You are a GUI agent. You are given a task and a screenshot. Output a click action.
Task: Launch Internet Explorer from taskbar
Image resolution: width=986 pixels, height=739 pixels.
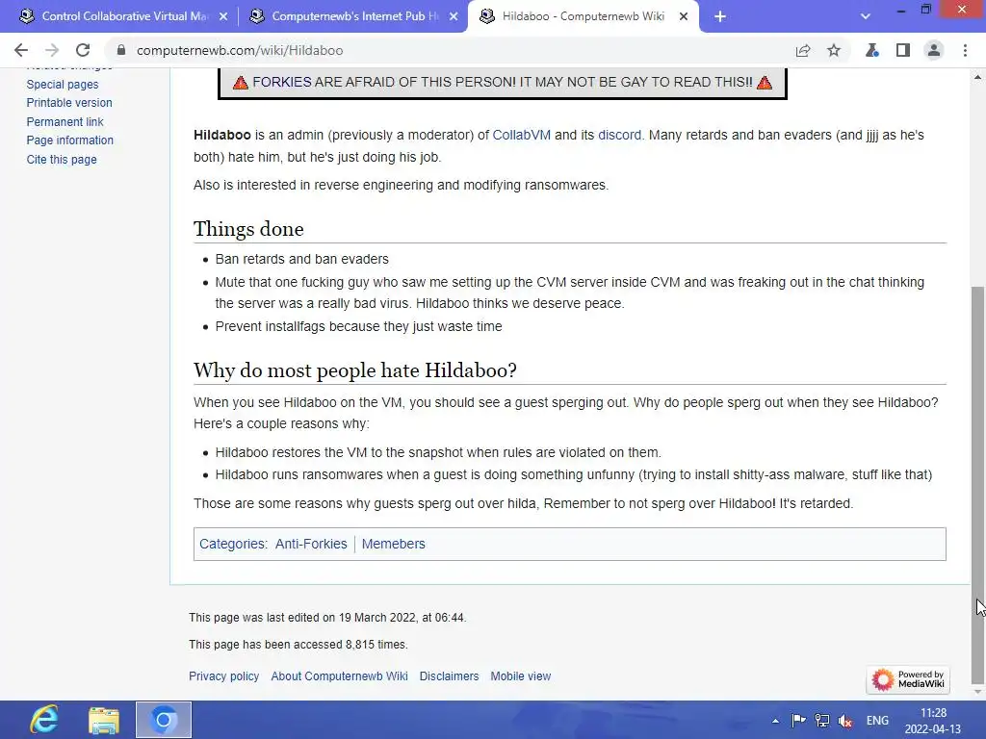pos(44,720)
